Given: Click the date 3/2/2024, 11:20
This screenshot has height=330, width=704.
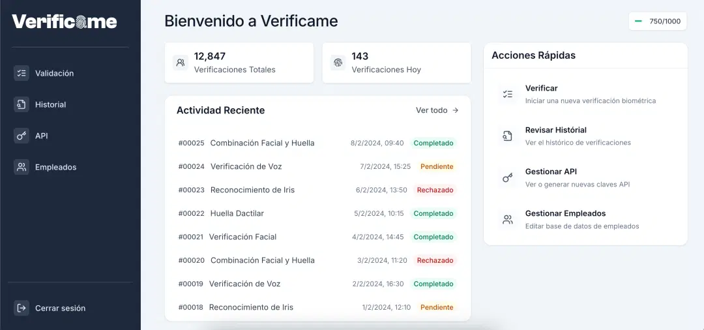Looking at the screenshot, I should pos(382,260).
